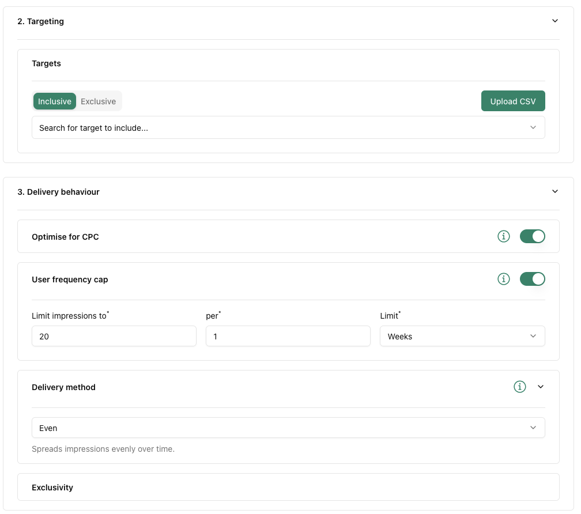Open the search for target dropdown
The width and height of the screenshot is (581, 514).
click(x=288, y=127)
